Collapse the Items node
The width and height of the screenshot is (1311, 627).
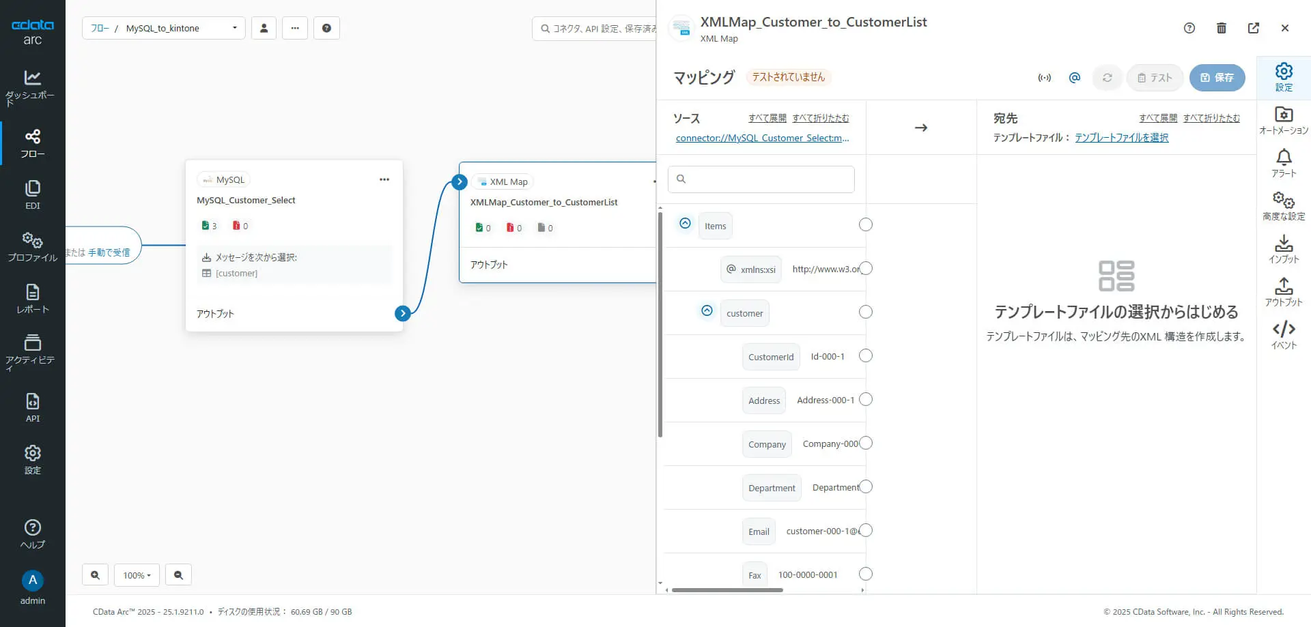[x=685, y=224]
